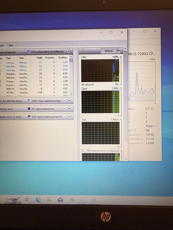This screenshot has width=173, height=230.
Task: Click the process list scrollbar up arrow
Action: click(x=71, y=57)
